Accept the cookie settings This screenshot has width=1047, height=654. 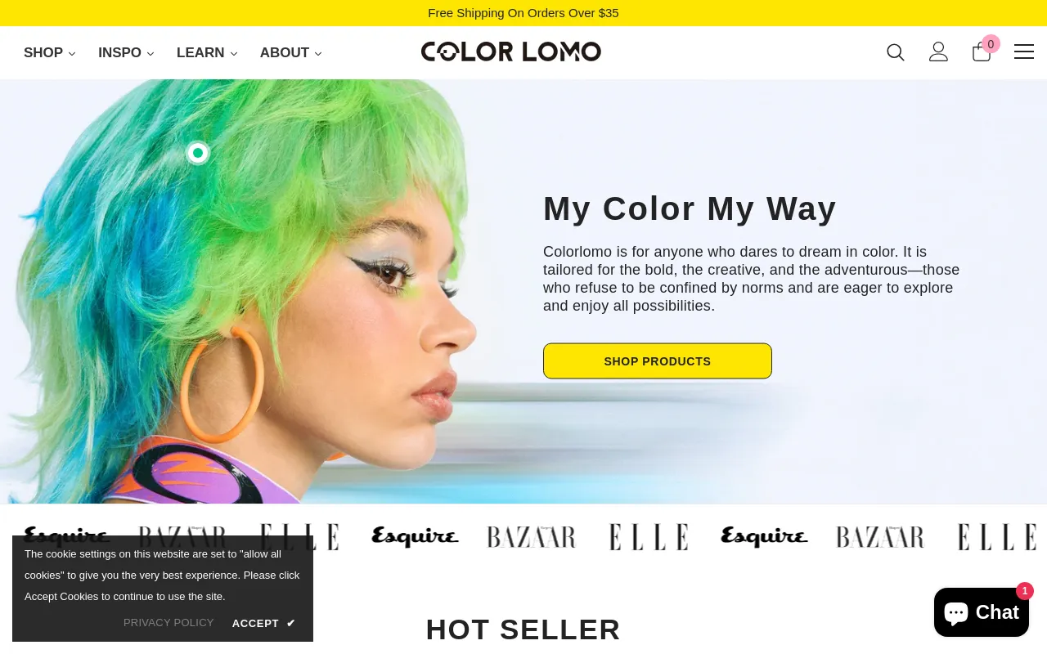point(263,623)
